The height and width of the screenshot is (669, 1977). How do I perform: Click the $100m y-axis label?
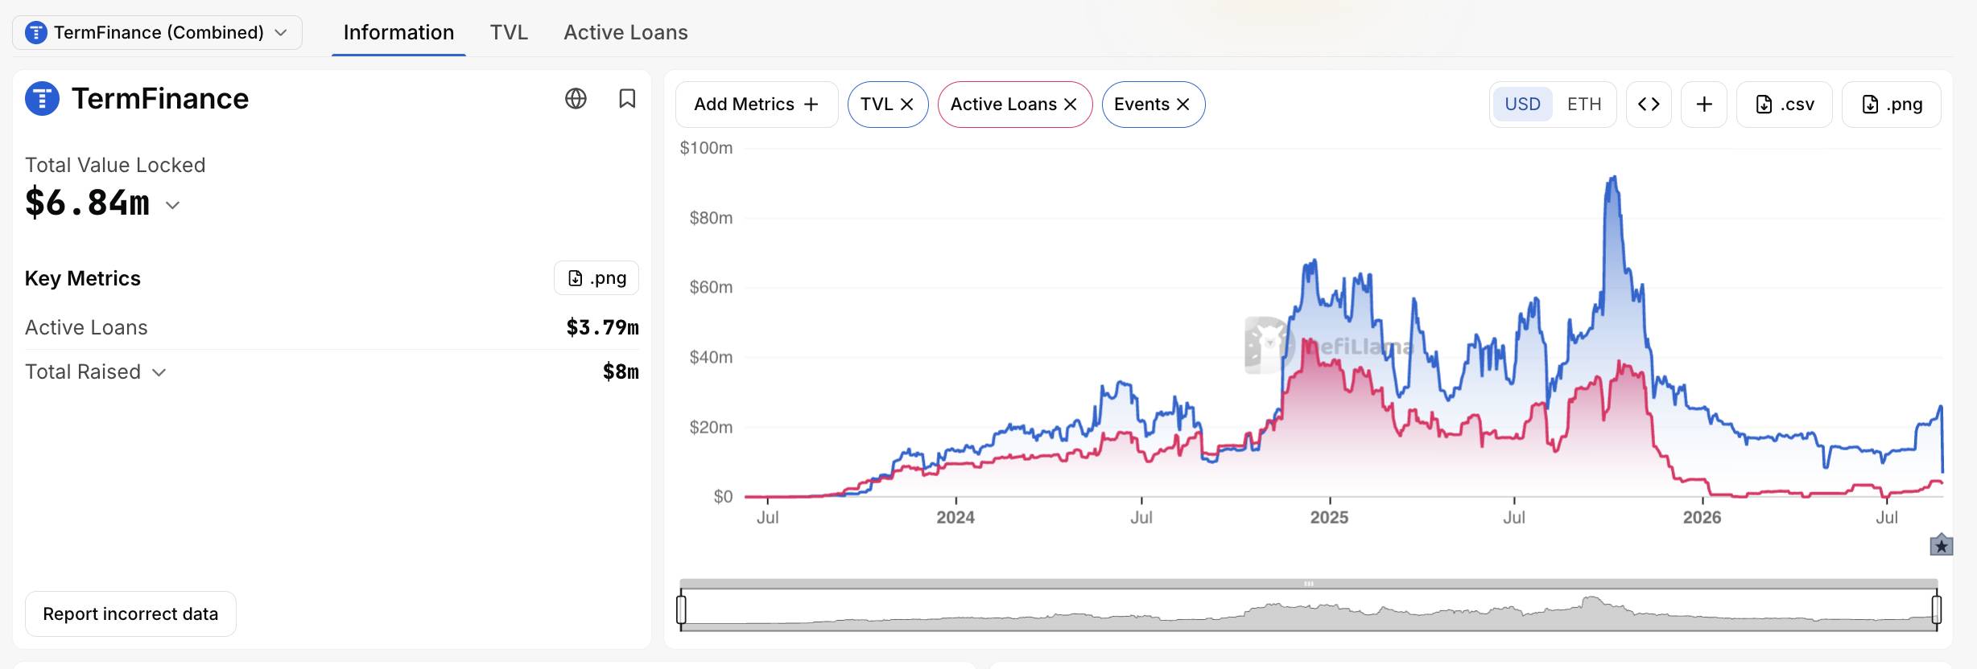coord(706,148)
